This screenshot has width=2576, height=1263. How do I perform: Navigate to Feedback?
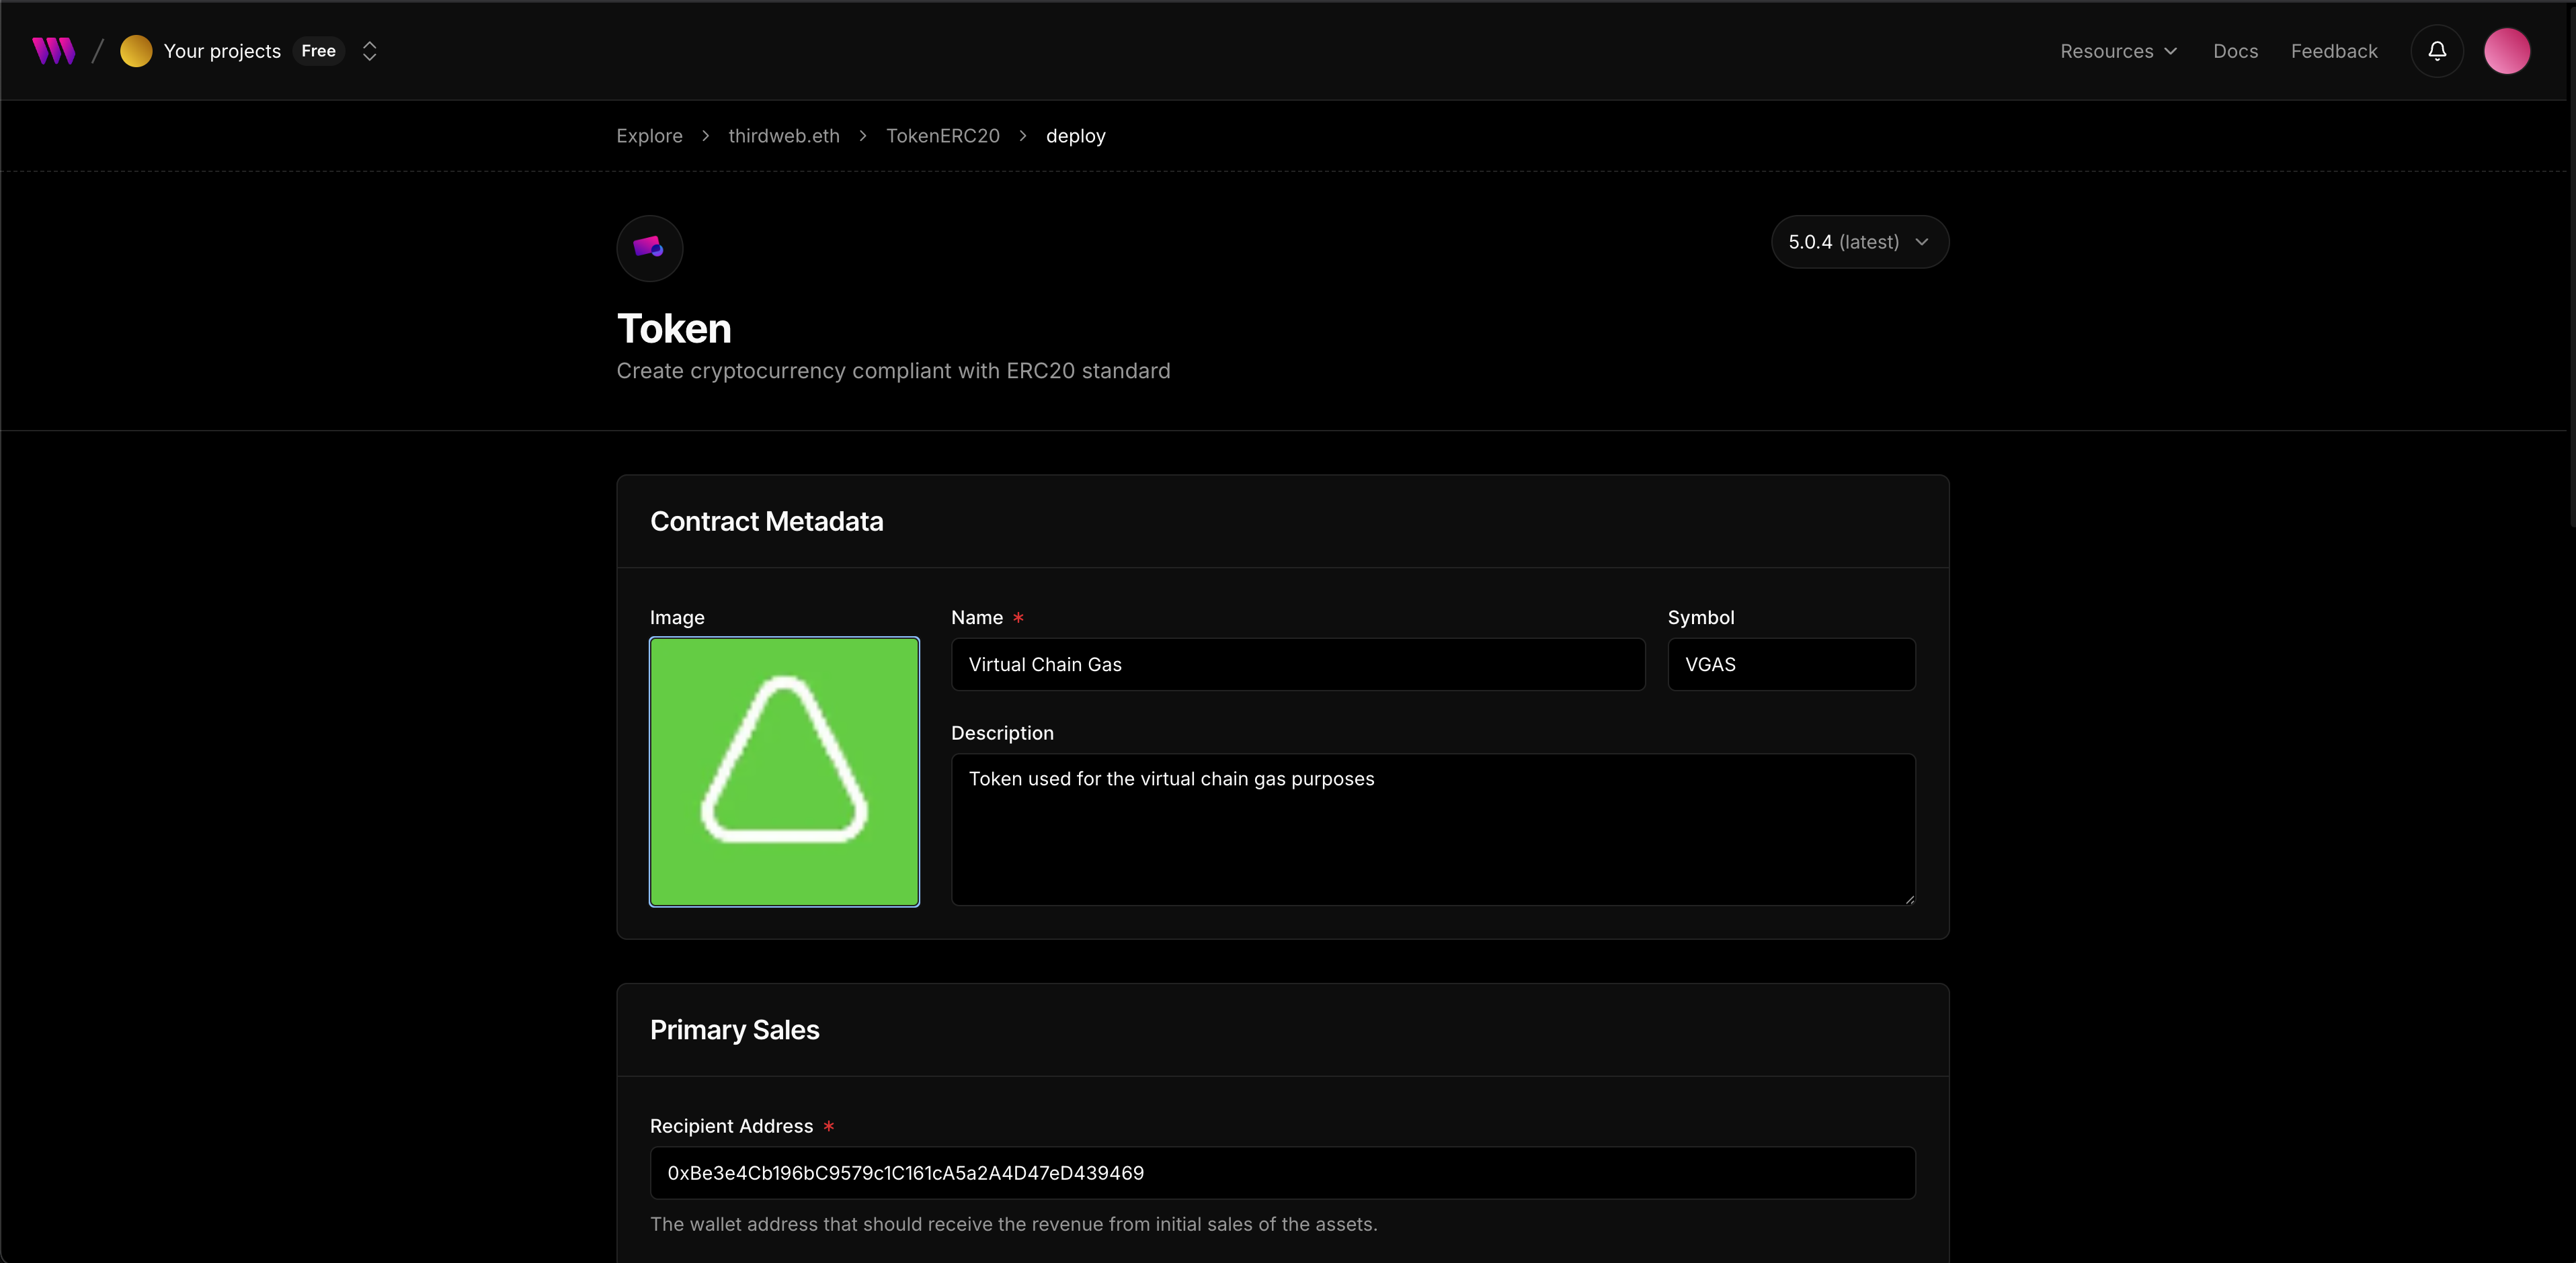pyautogui.click(x=2334, y=51)
